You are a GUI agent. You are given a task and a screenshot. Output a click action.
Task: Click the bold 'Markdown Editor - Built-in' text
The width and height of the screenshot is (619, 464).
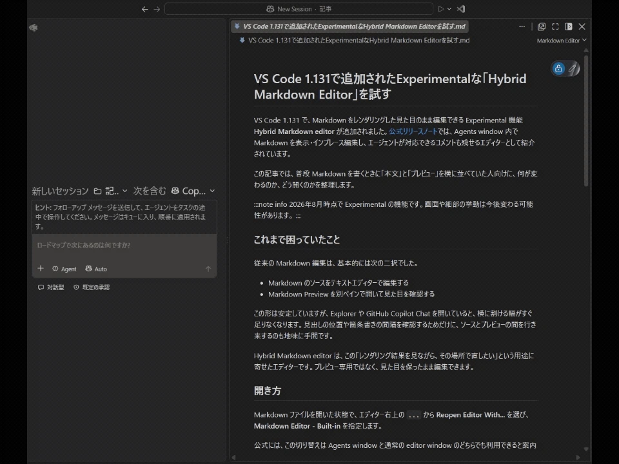click(x=297, y=426)
